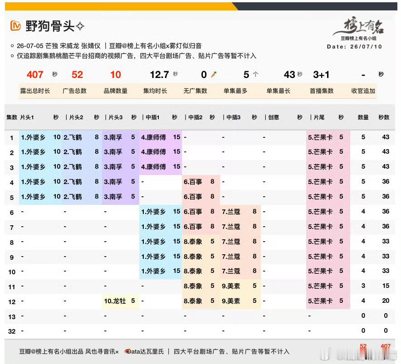Click the 片头1 column header
The image size is (401, 364).
27,117
